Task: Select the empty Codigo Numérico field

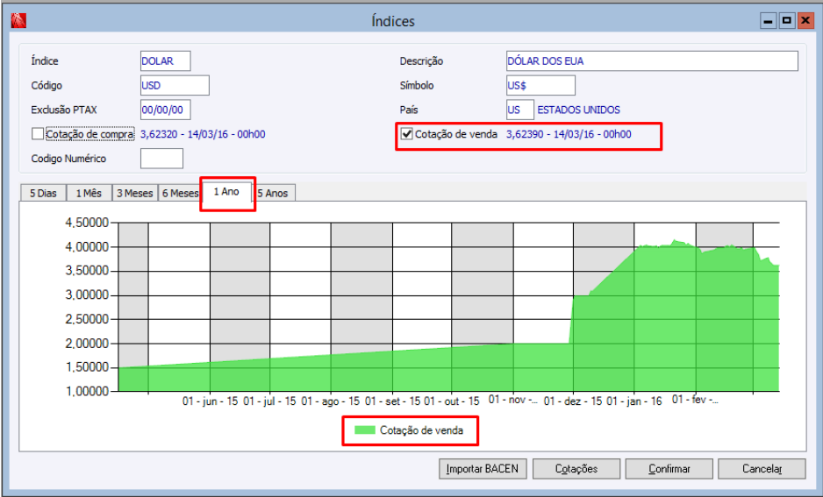Action: click(161, 159)
